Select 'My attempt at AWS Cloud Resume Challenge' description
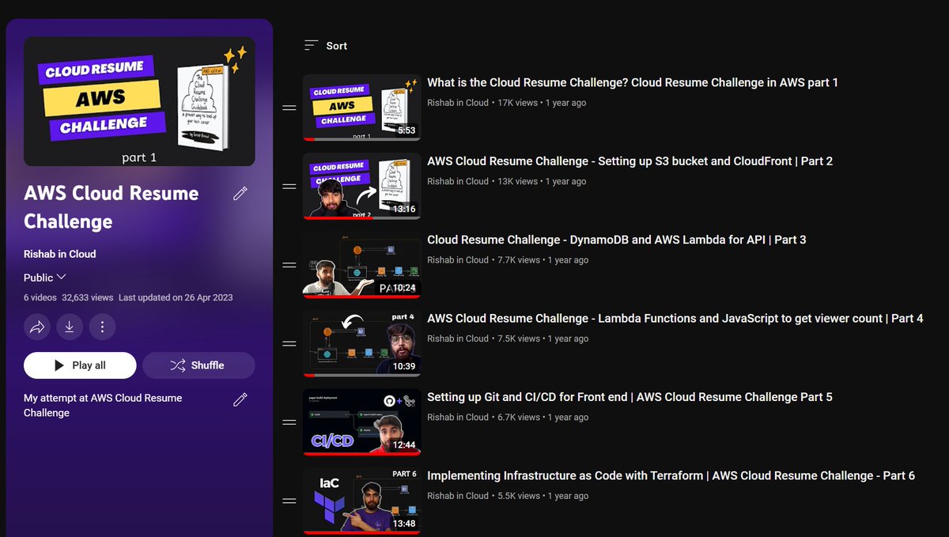949x537 pixels. (x=103, y=406)
